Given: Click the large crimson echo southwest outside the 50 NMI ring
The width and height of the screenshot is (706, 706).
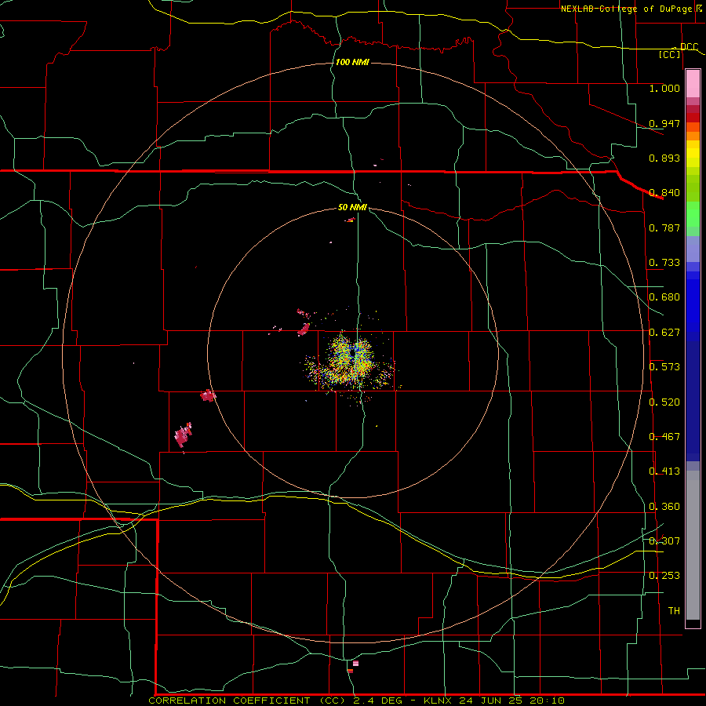Looking at the screenshot, I should 183,435.
